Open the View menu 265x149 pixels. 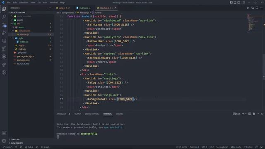pos(33,2)
